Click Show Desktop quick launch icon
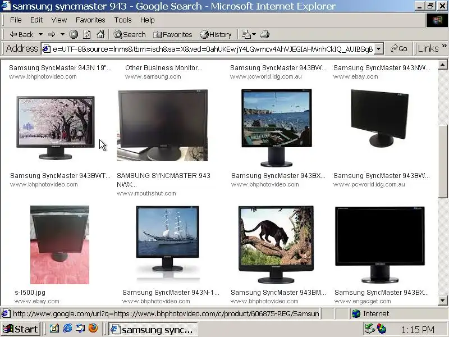The height and width of the screenshot is (337, 449). [x=54, y=329]
